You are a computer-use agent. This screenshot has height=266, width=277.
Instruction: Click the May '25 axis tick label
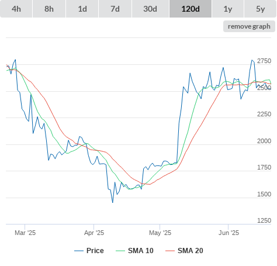pyautogui.click(x=160, y=233)
